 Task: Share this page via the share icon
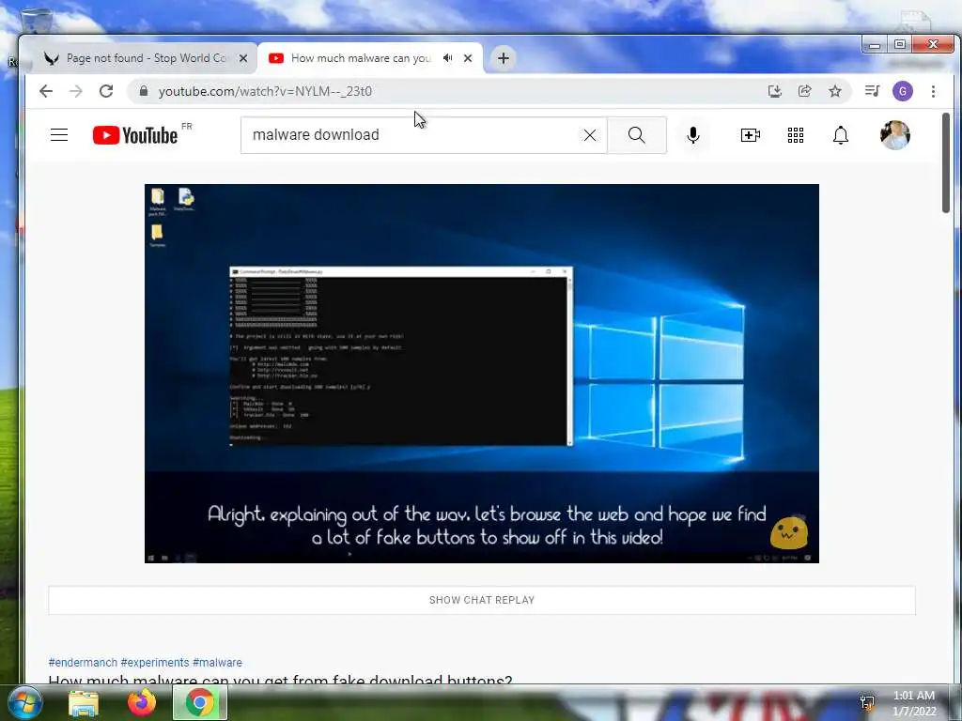[805, 91]
